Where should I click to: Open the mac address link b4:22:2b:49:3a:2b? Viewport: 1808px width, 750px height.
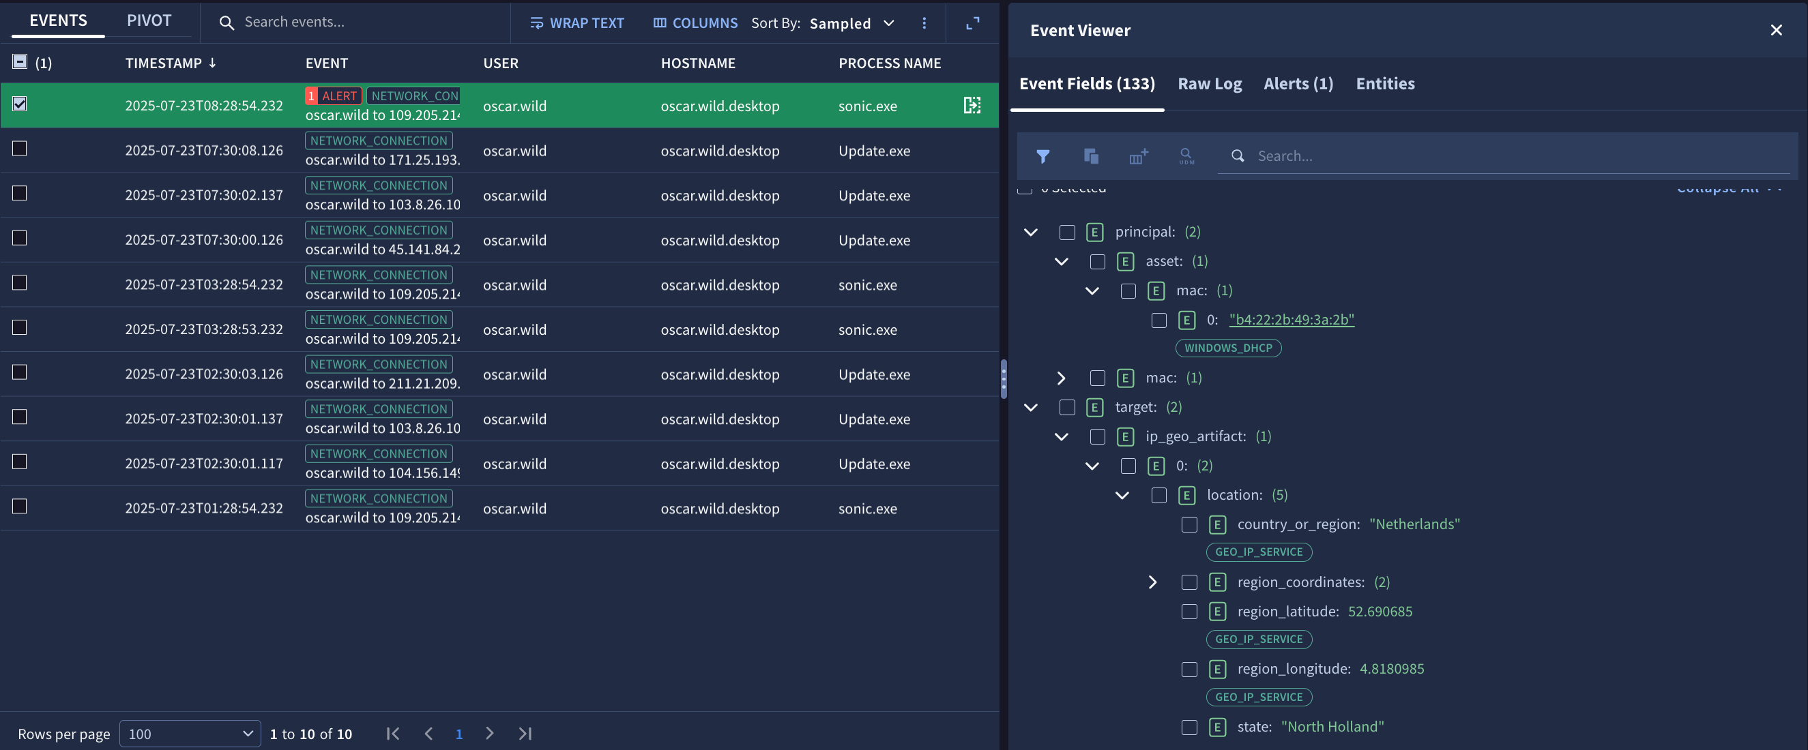pyautogui.click(x=1292, y=319)
